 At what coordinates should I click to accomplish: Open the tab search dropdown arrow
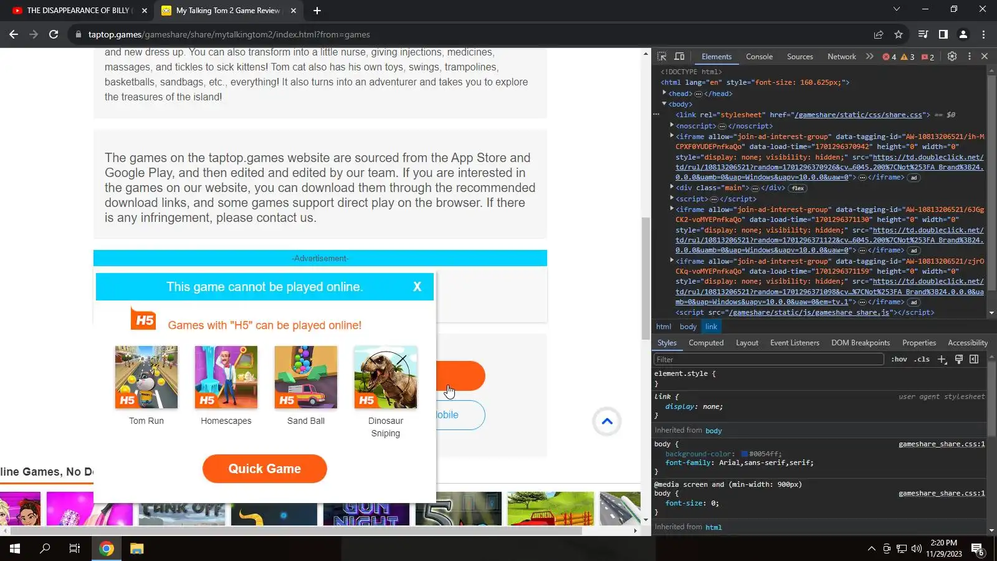897,9
